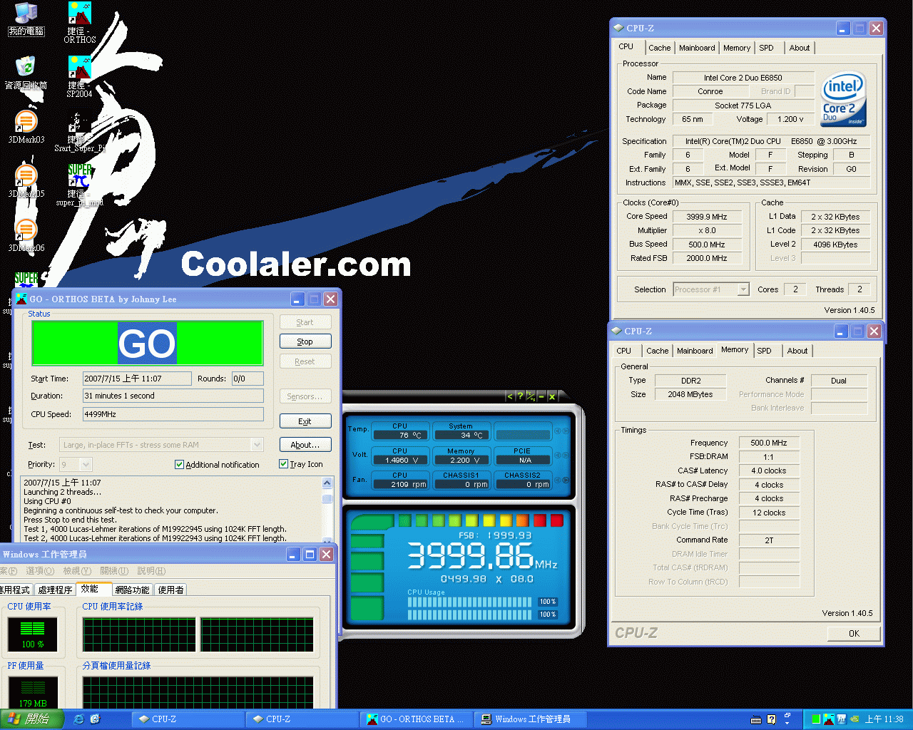Screen dimensions: 913x730
Task: Click the previous arrow on Temp row
Action: tap(558, 431)
